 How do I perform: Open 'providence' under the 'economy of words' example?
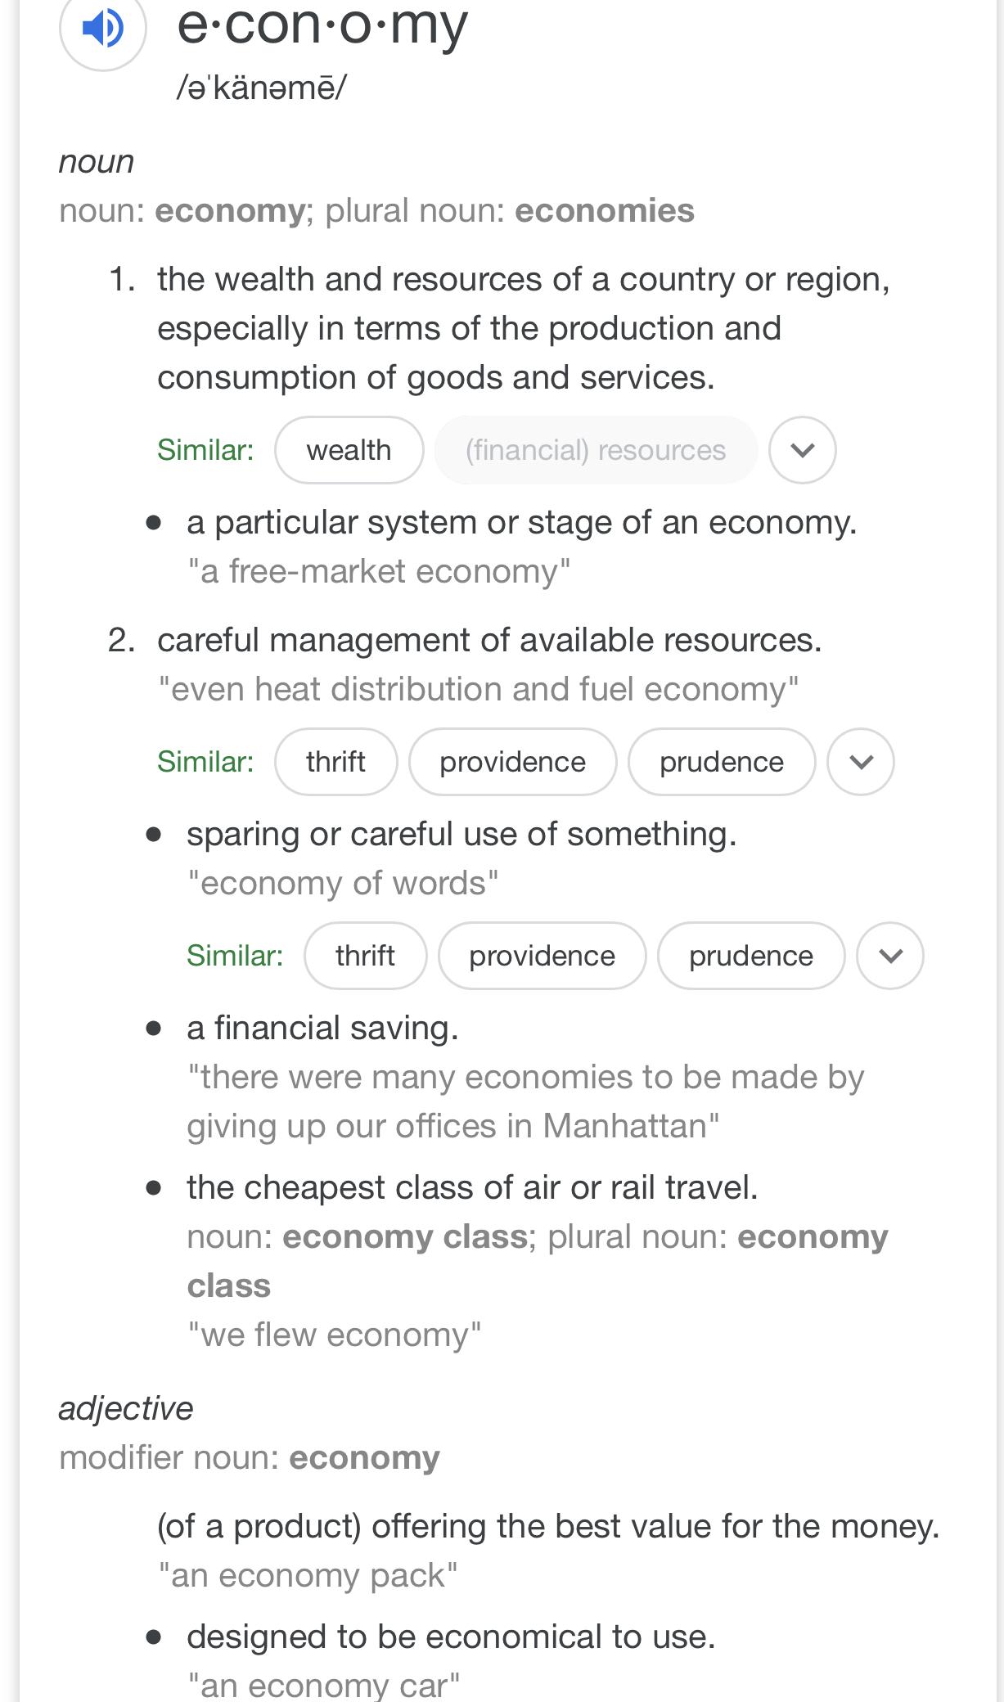tap(542, 956)
